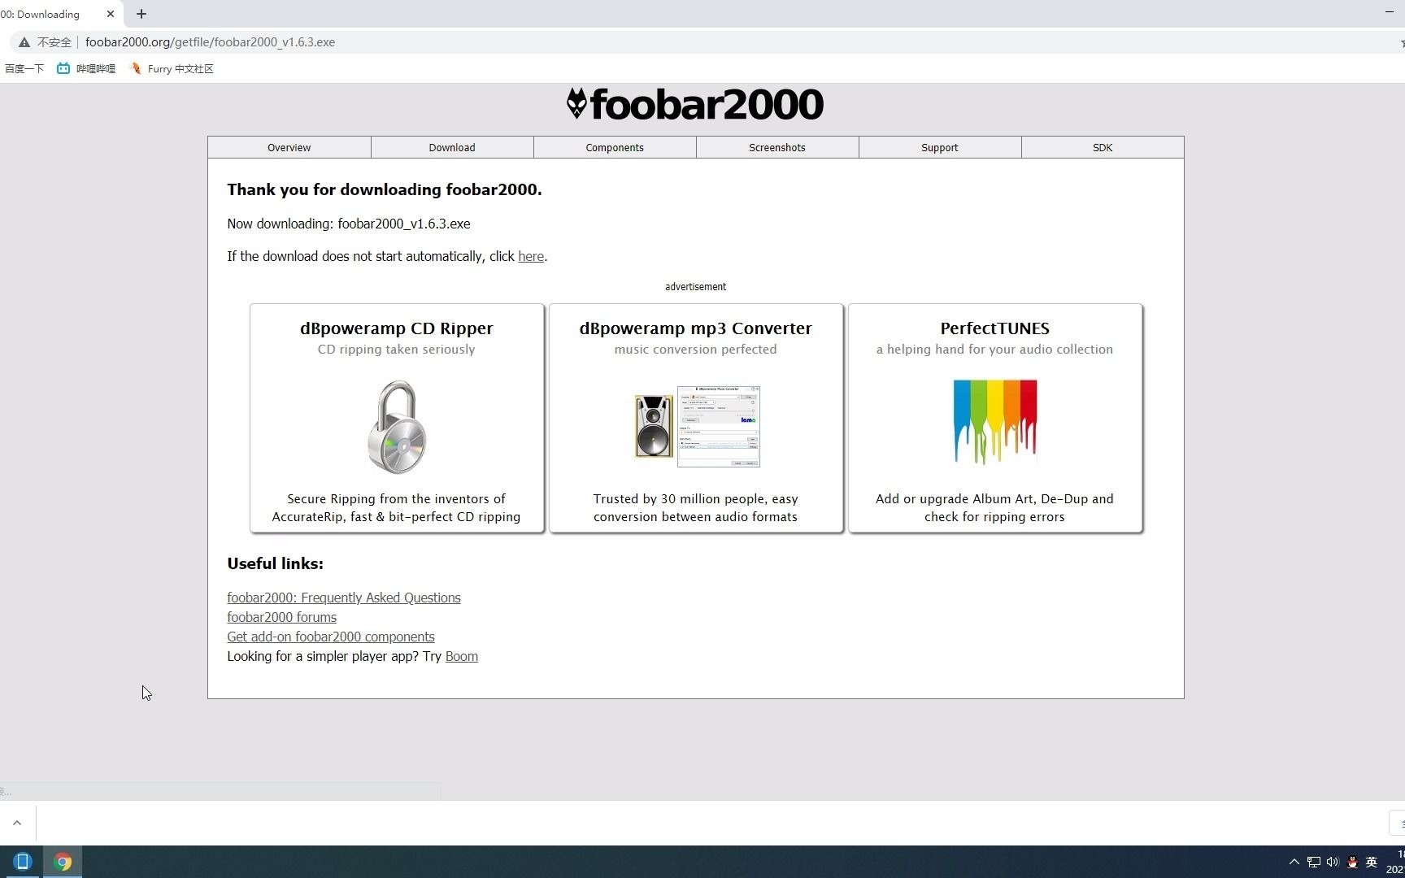This screenshot has height=878, width=1405.
Task: Click the network tray icon
Action: coord(1314,862)
